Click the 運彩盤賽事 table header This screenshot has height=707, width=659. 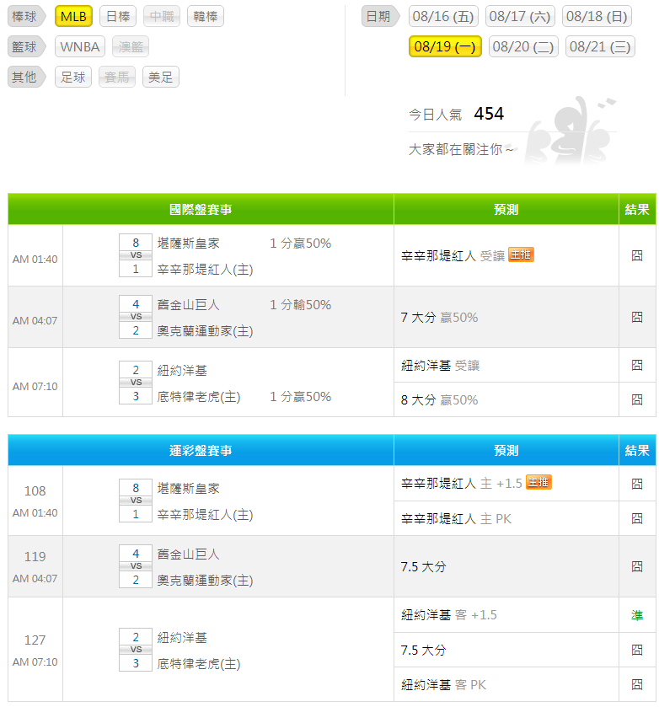[201, 450]
